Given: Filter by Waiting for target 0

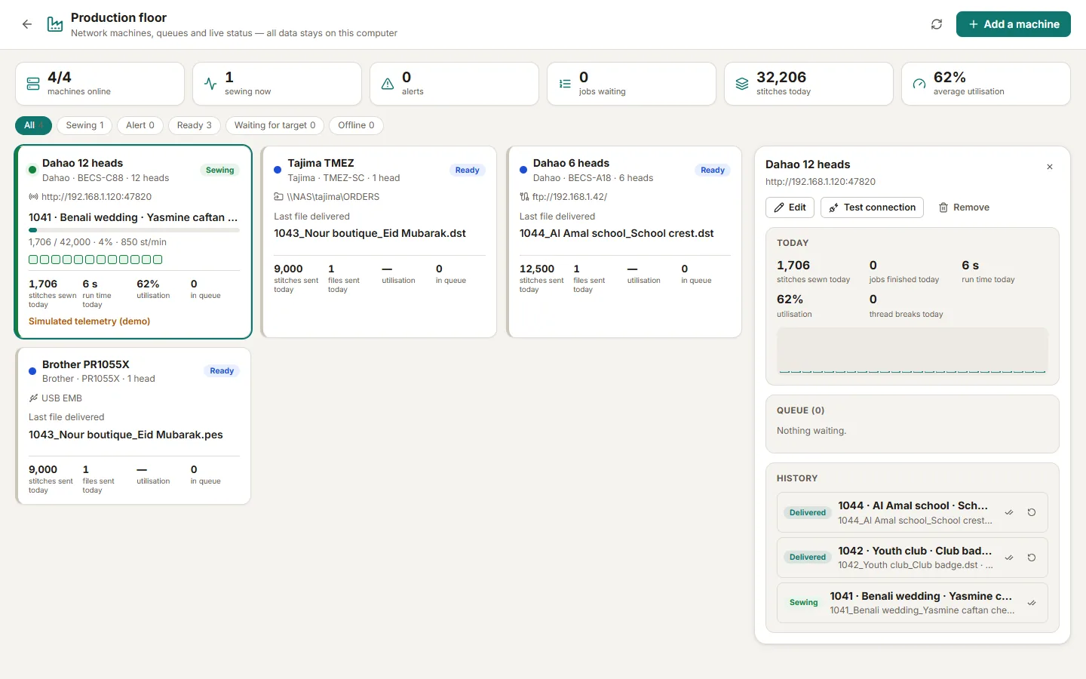Looking at the screenshot, I should [275, 125].
